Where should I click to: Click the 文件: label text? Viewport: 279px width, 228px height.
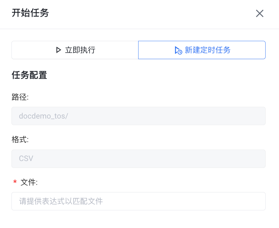click(x=29, y=183)
